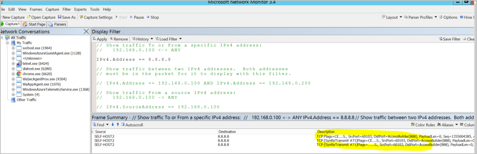This screenshot has height=154, width=477.
Task: Expand the diahost.exe (6280) node
Action: [x=13, y=69]
